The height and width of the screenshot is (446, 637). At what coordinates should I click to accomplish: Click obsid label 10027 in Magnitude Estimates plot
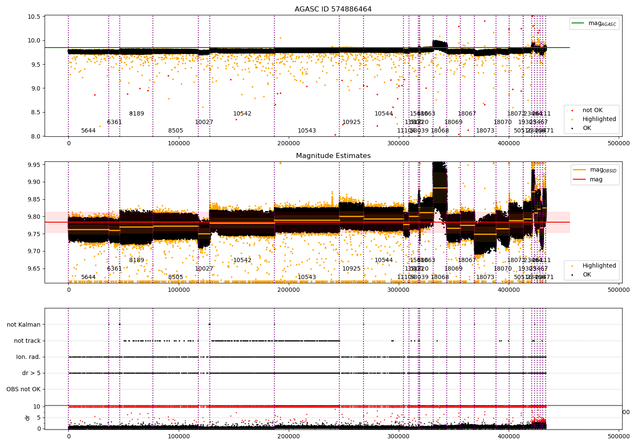pyautogui.click(x=204, y=269)
